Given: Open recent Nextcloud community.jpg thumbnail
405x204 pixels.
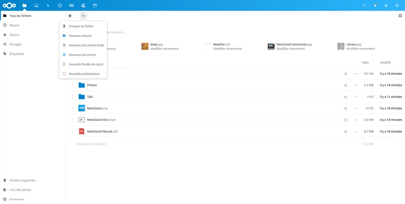Looking at the screenshot, I should [x=271, y=47].
